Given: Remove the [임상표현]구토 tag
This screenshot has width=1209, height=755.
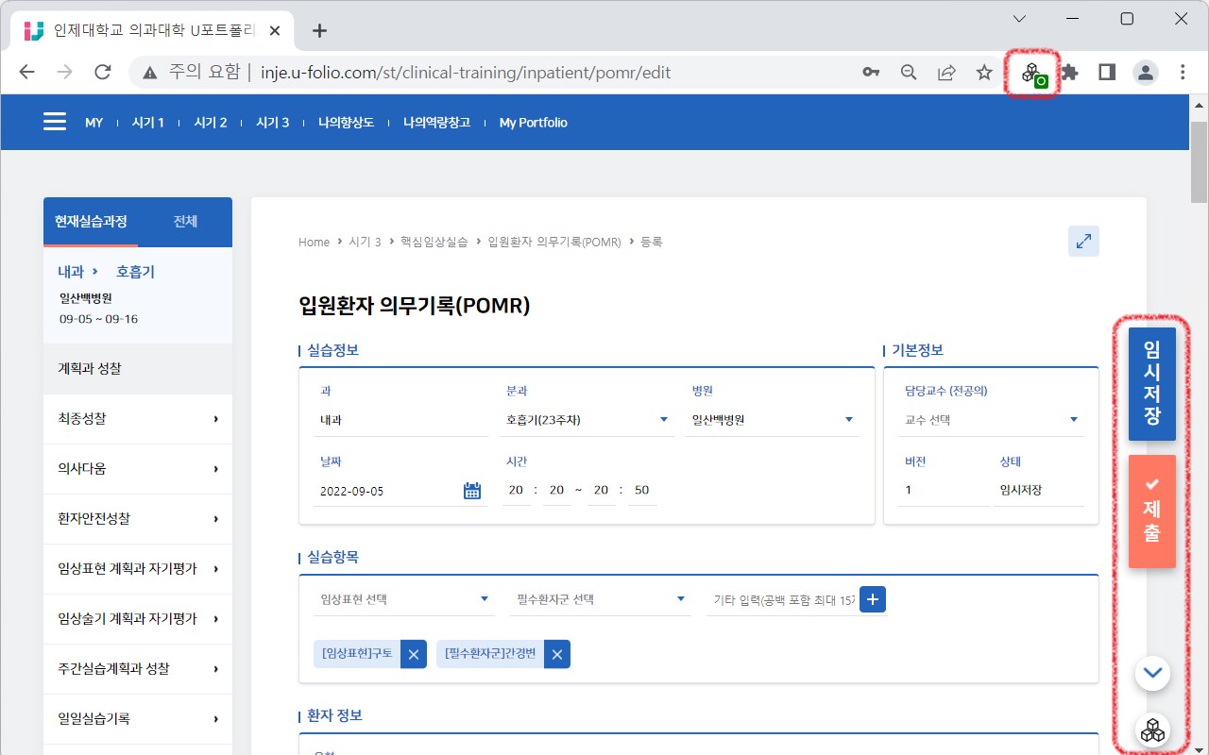Looking at the screenshot, I should tap(413, 654).
